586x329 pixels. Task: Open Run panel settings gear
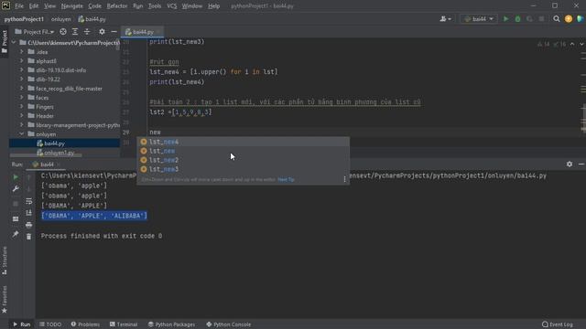[x=570, y=164]
